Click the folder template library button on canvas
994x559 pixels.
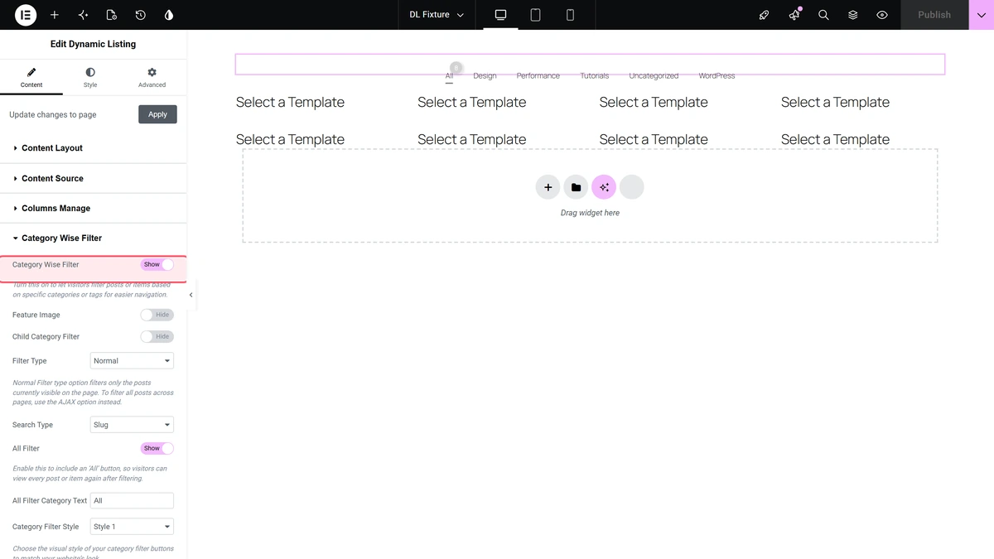click(576, 187)
